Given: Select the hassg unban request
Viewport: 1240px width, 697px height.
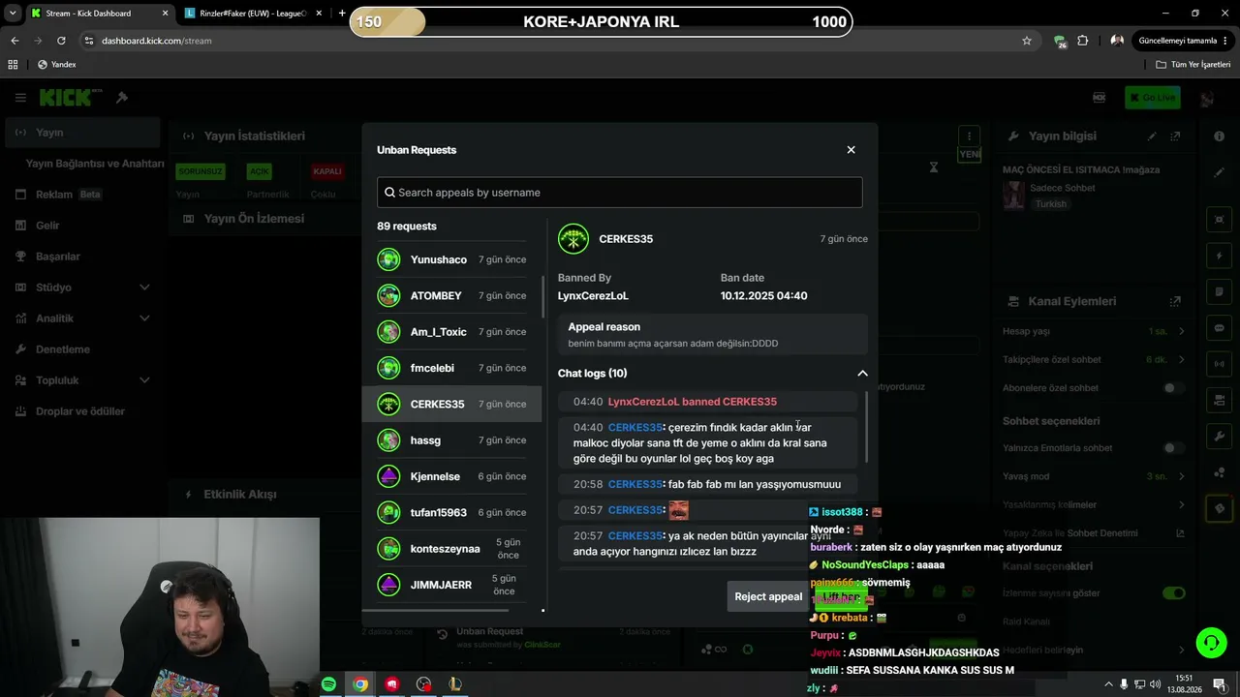Looking at the screenshot, I should (x=451, y=440).
